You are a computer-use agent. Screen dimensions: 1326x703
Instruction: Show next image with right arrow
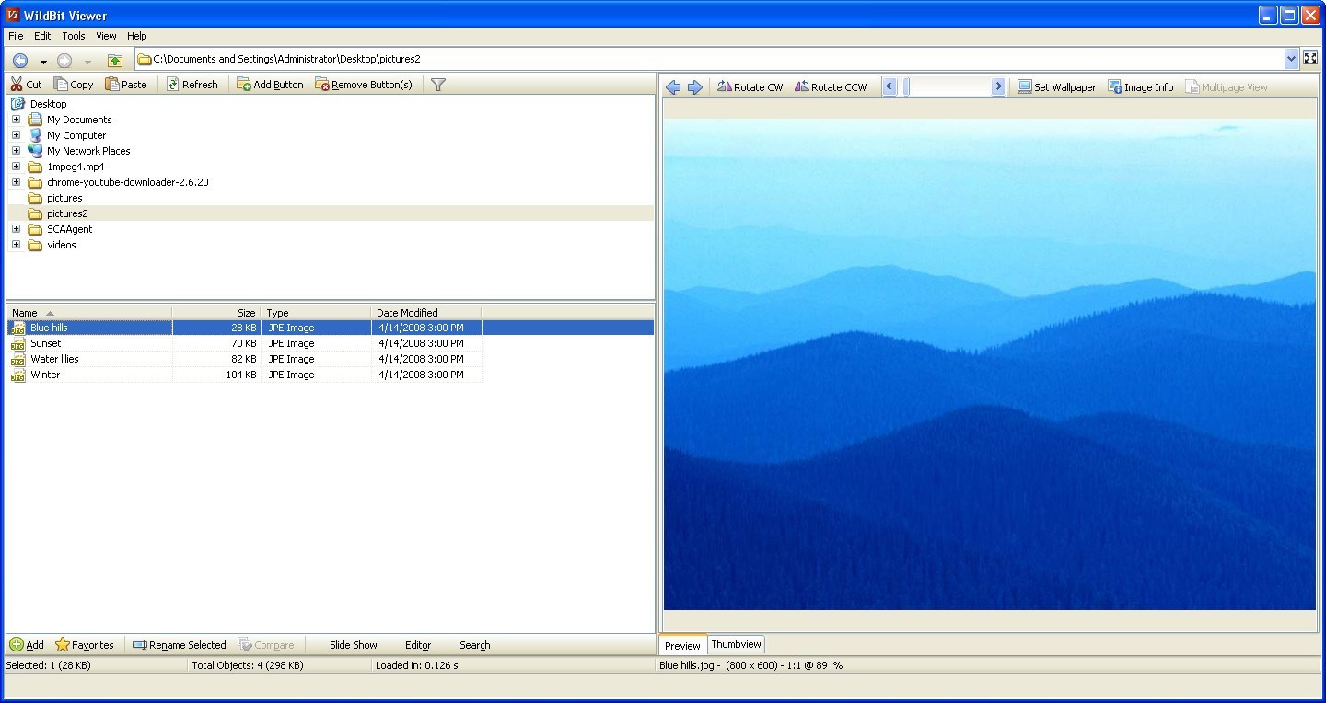click(x=695, y=86)
